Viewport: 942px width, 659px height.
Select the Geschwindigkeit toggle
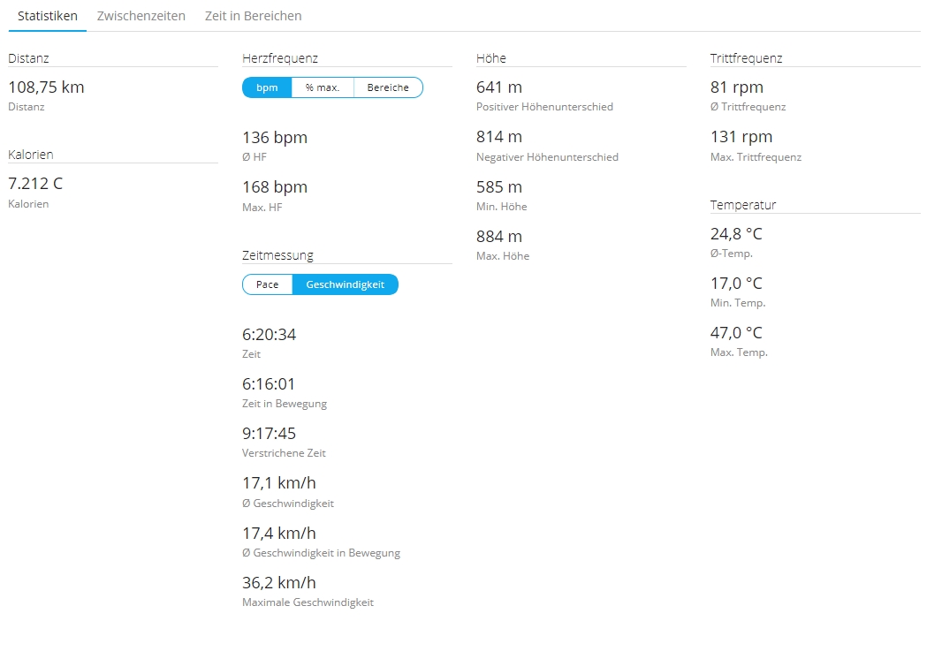[x=345, y=284]
